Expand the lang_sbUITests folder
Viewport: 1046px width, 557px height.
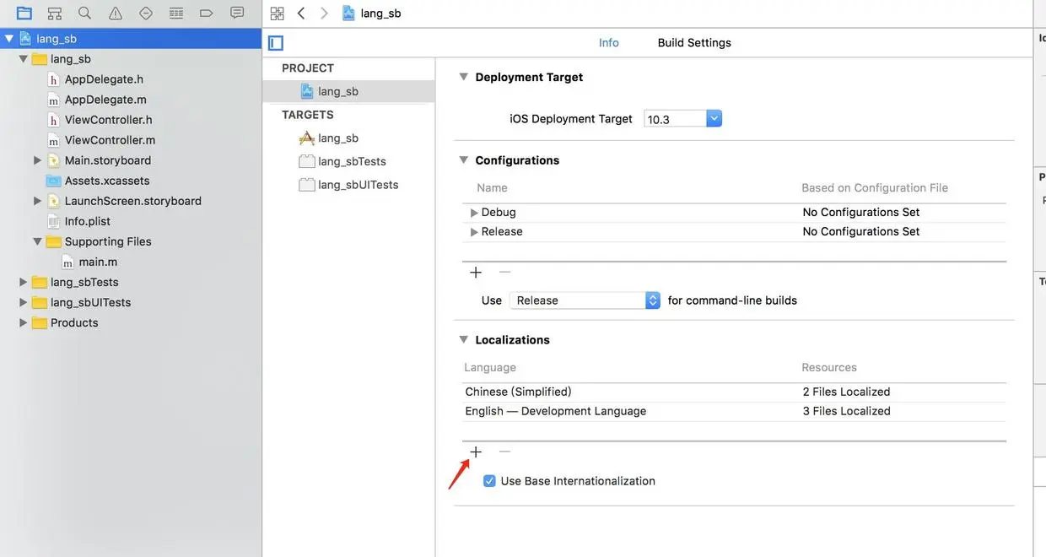(23, 302)
